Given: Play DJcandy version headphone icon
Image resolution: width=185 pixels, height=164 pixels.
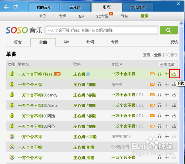Looking at the screenshot, I should coord(159,95).
